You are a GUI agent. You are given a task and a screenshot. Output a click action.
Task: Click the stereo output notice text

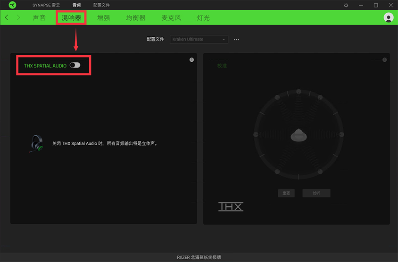(x=105, y=144)
